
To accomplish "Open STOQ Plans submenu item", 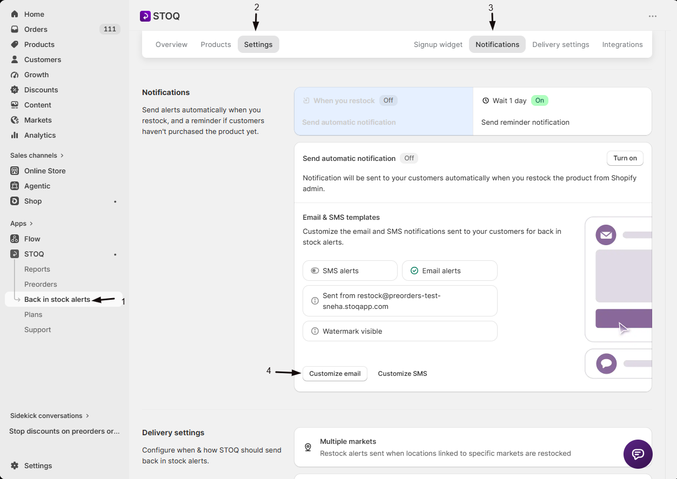I will point(33,314).
